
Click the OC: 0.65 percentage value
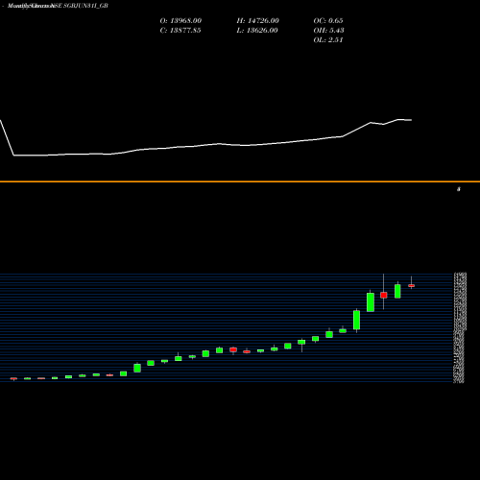click(x=328, y=21)
